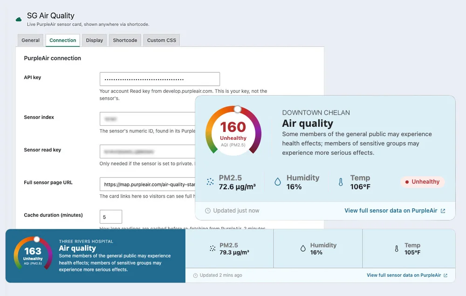466x296 pixels.
Task: Click the 105°F temperature value
Action: (412, 253)
